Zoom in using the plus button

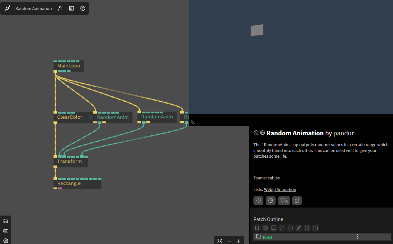(x=238, y=241)
